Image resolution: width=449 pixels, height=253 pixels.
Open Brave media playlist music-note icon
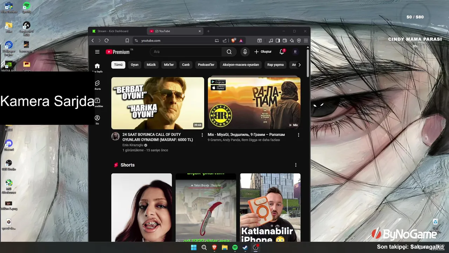tap(271, 40)
